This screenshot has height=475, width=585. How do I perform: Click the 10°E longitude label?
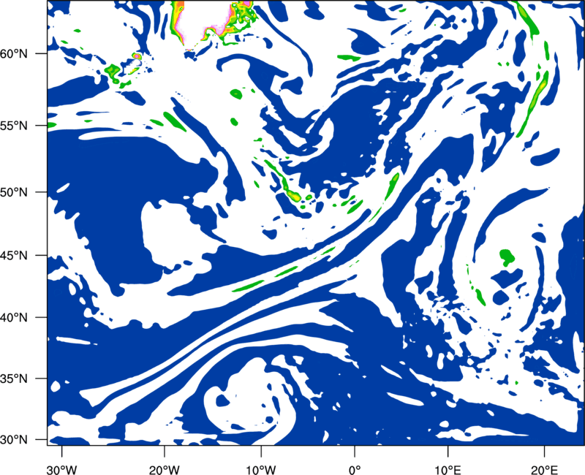click(447, 470)
